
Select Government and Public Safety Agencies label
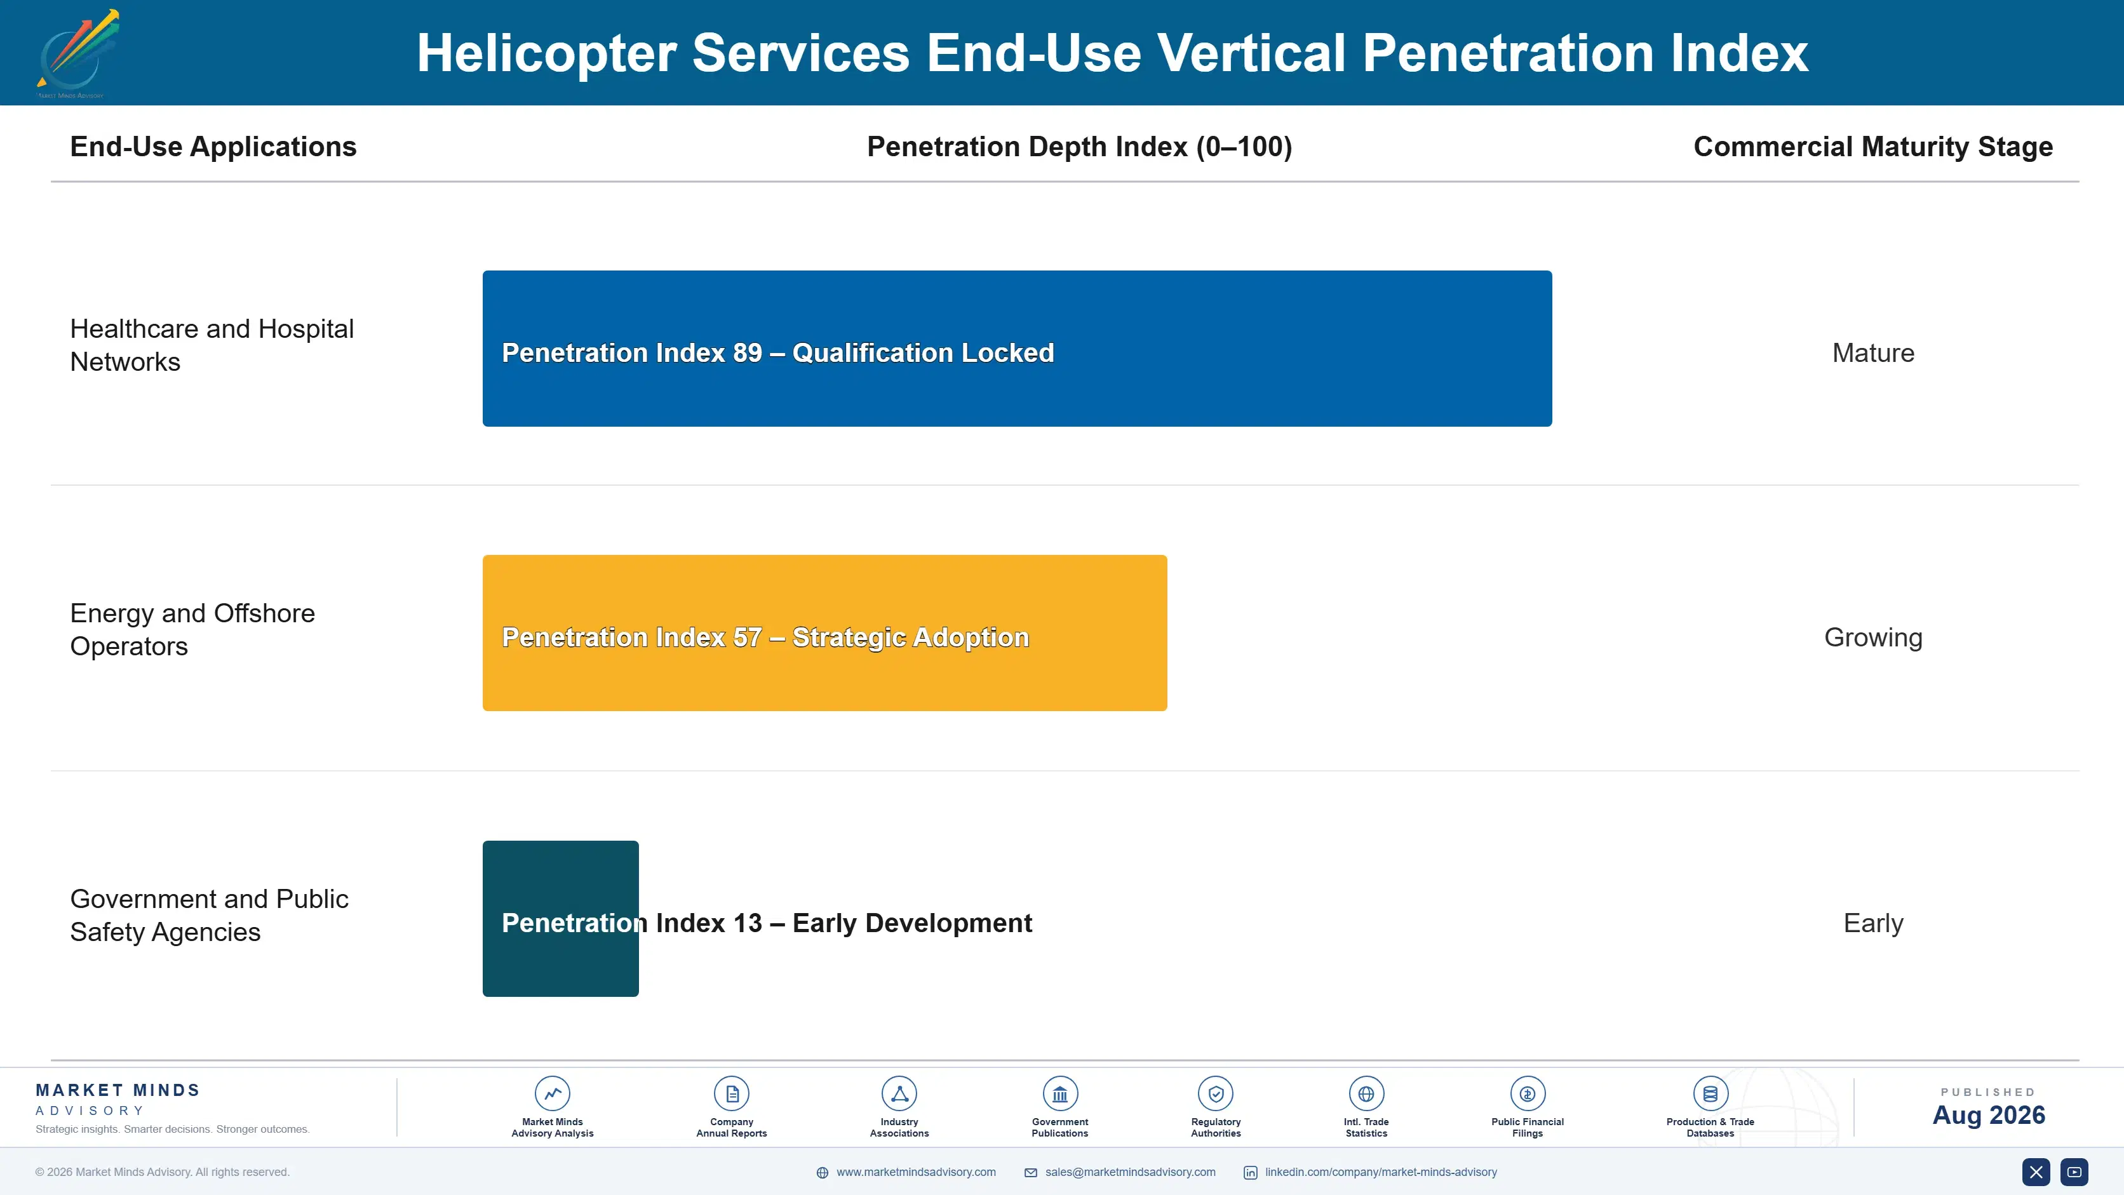pyautogui.click(x=210, y=915)
